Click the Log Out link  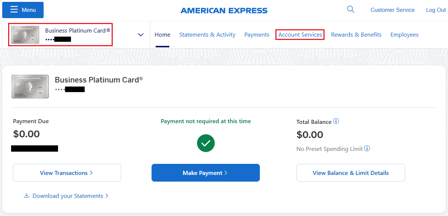[x=436, y=10]
